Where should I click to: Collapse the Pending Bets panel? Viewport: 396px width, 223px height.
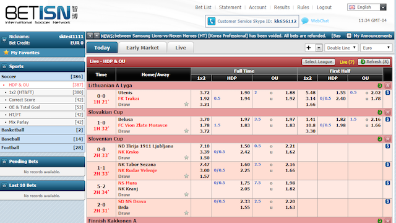4,162
